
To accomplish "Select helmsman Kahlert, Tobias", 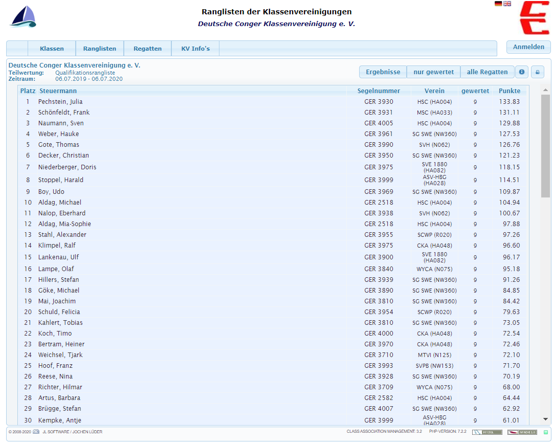I will (x=60, y=323).
